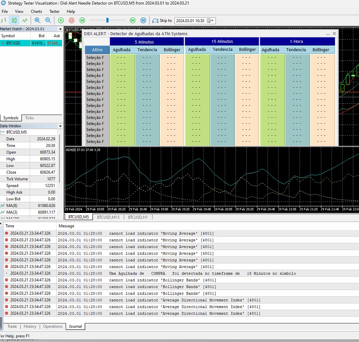Viewport: 359px width, 342px height.
Task: Close the Toolbox panel
Action: (1, 223)
